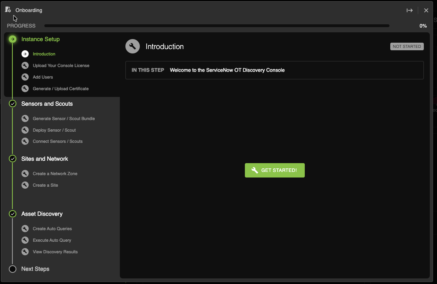This screenshot has height=284, width=437.
Task: Select the Introduction step
Action: point(44,54)
